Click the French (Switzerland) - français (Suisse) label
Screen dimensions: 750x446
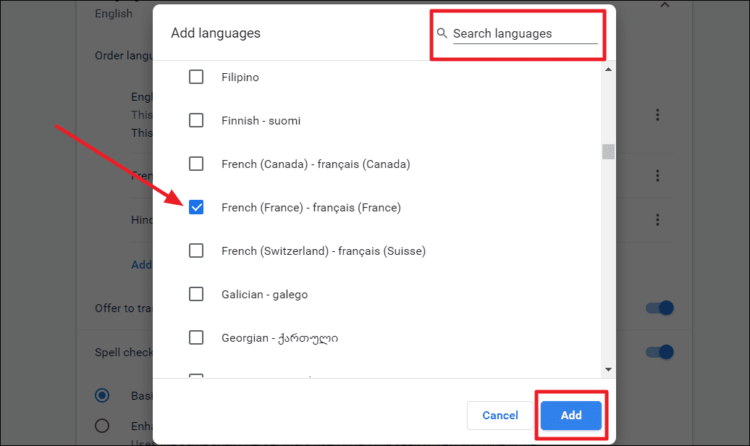[324, 251]
